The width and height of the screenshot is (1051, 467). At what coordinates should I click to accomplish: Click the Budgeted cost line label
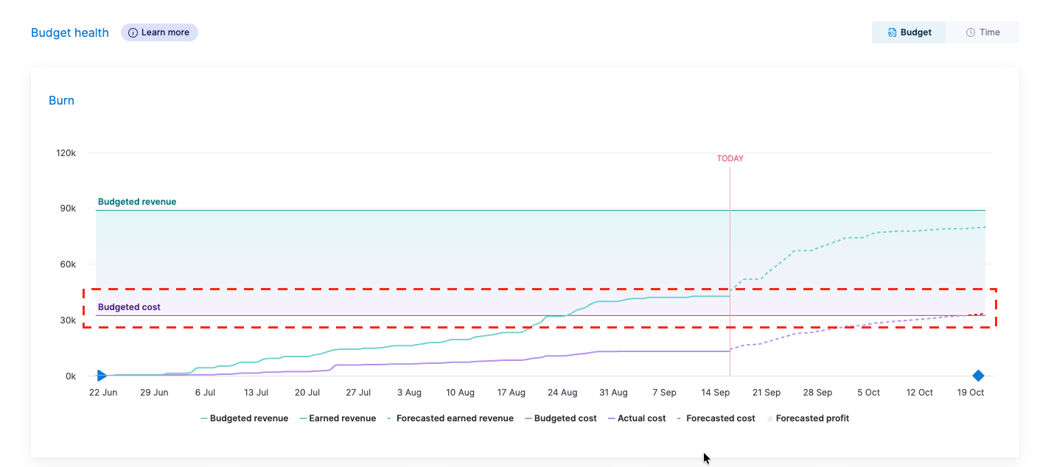tap(129, 307)
